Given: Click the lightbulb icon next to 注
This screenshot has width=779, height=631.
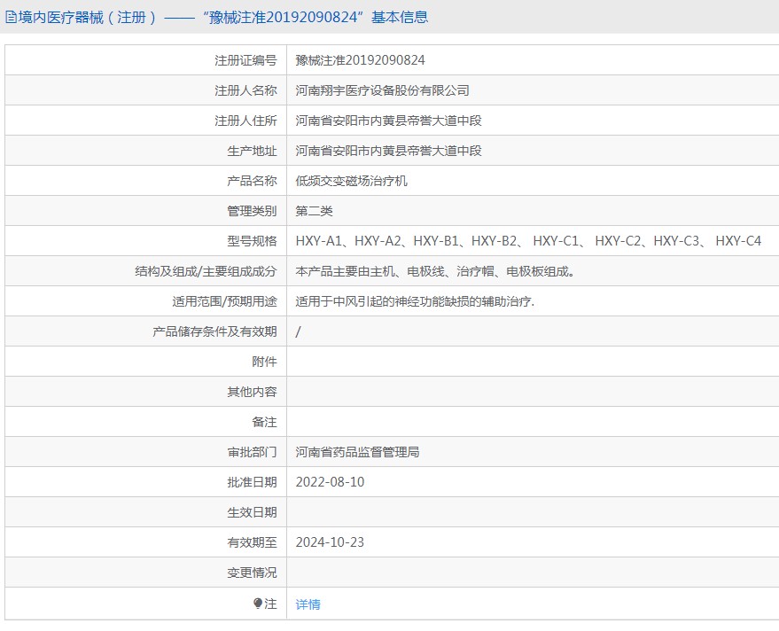Looking at the screenshot, I should (257, 604).
